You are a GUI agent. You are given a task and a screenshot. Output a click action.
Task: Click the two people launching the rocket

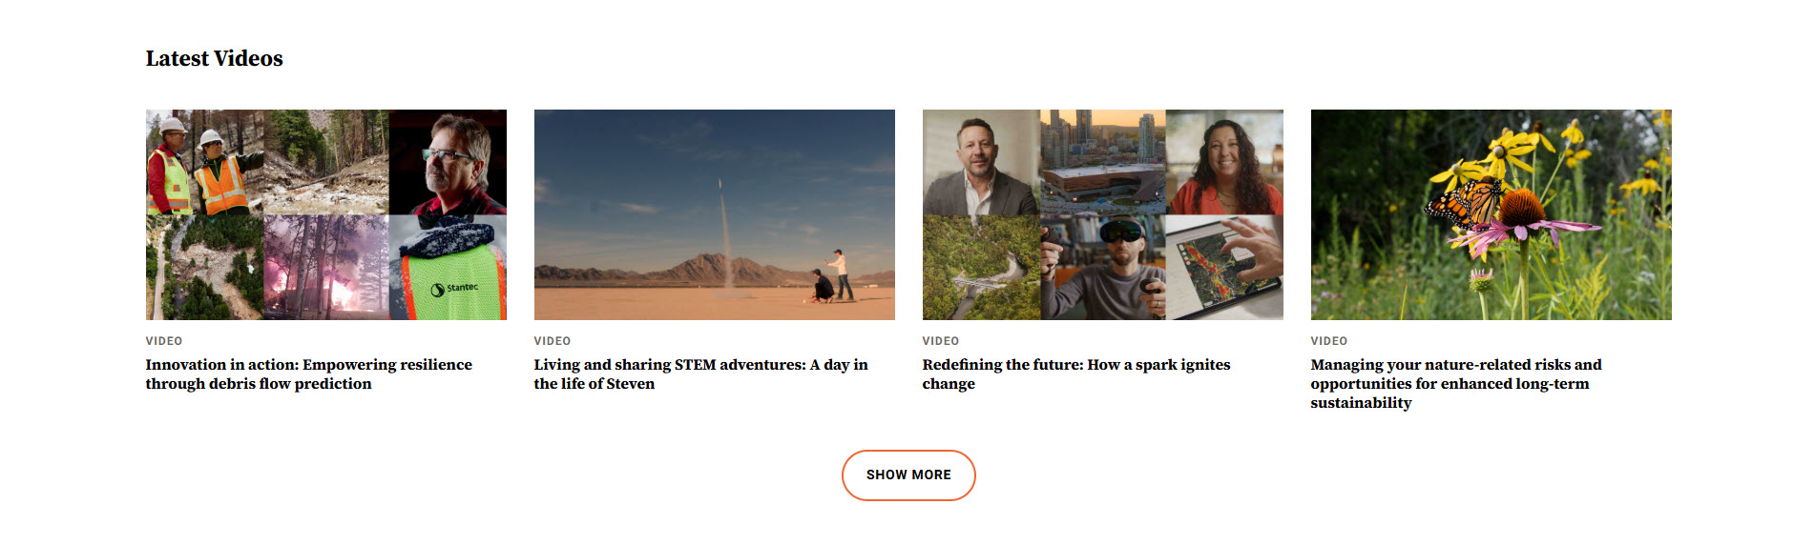coord(830,278)
